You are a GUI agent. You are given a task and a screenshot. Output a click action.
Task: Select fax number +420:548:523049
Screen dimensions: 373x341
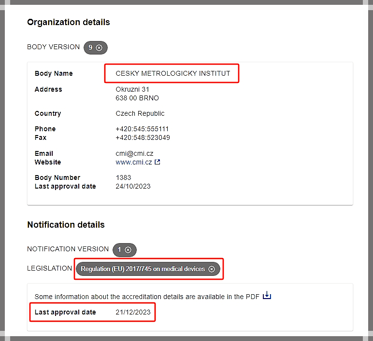(143, 138)
